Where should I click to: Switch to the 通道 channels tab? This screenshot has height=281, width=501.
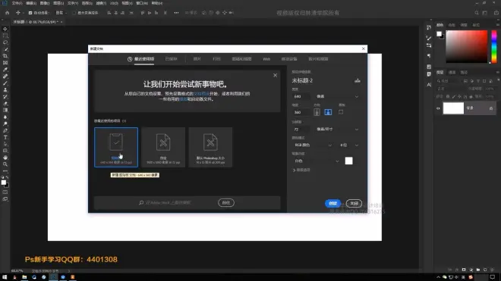pos(452,73)
